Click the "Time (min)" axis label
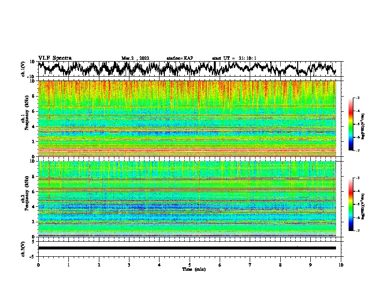The height and width of the screenshot is (297, 384). [x=194, y=269]
